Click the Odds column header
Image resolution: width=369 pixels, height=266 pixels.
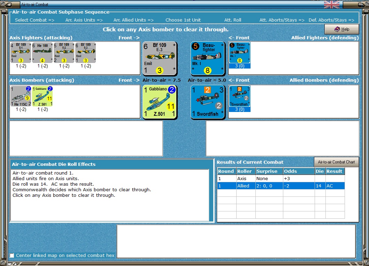click(x=299, y=171)
